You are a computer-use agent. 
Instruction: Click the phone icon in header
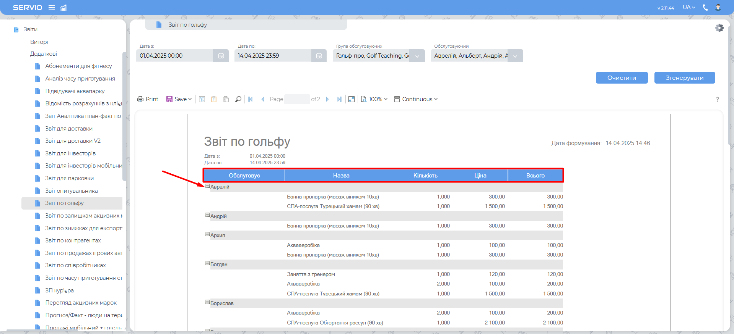[x=705, y=8]
